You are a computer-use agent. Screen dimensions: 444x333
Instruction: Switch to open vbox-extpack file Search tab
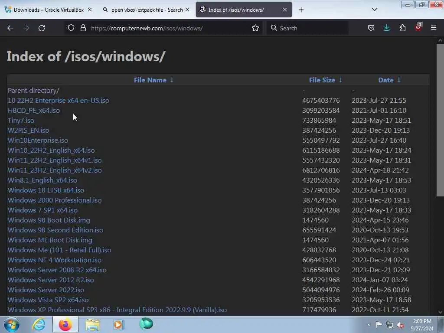(x=147, y=10)
